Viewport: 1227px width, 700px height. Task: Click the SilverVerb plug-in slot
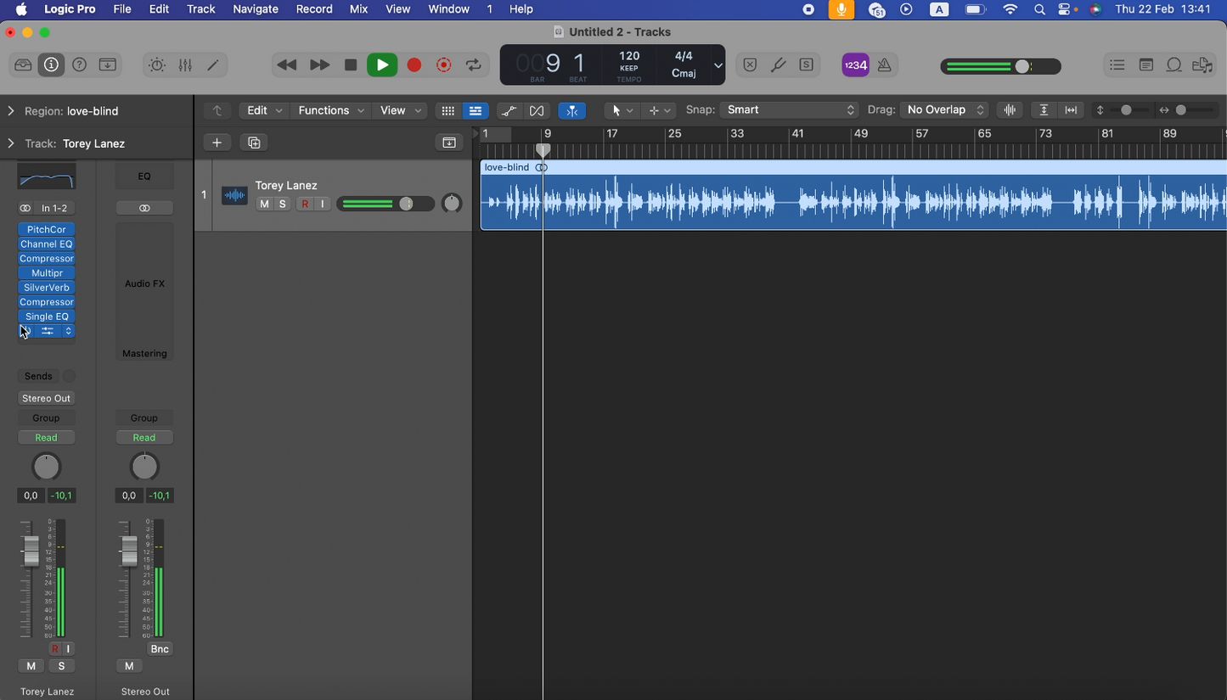pyautogui.click(x=47, y=288)
